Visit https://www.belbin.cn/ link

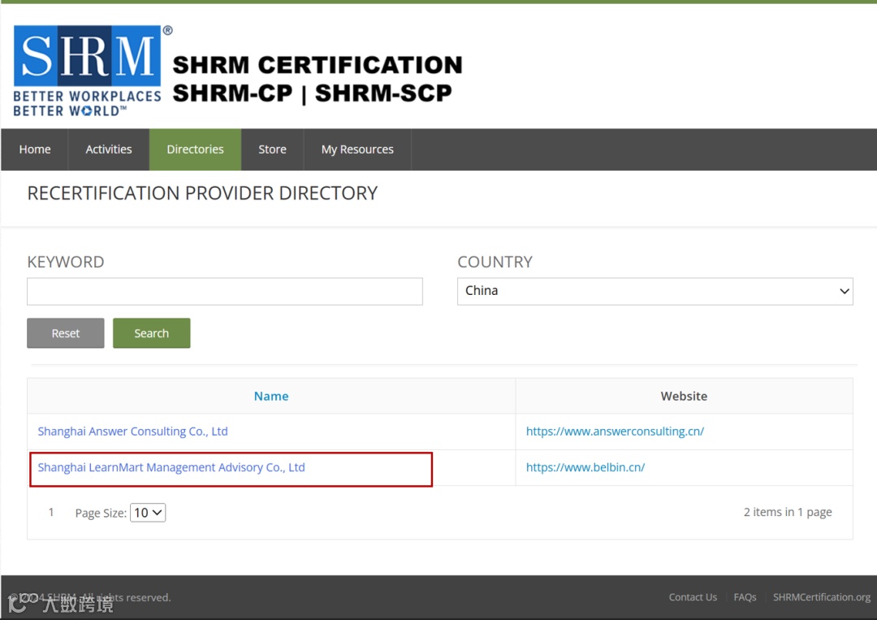(585, 467)
